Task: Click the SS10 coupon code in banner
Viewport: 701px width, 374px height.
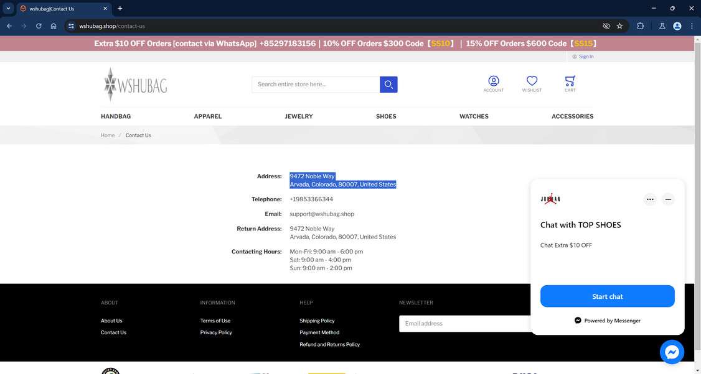Action: click(440, 43)
